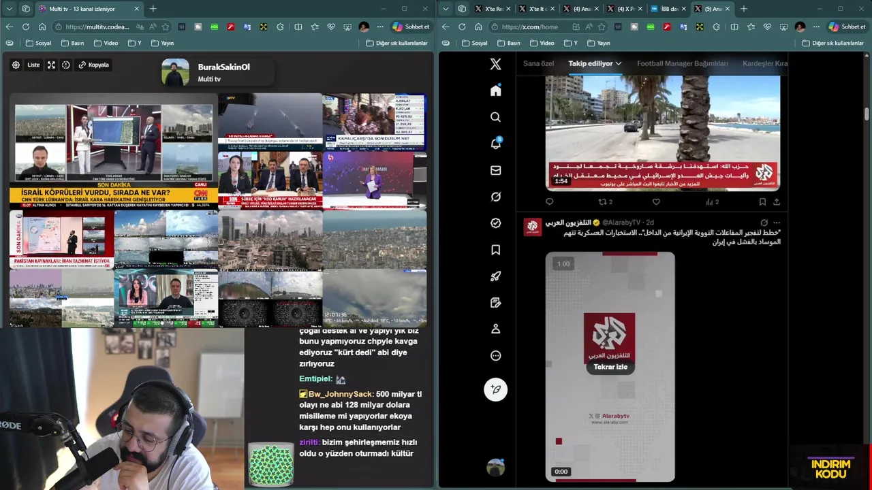Click Tekrar izle on Alaraby video
Image resolution: width=872 pixels, height=490 pixels.
610,367
